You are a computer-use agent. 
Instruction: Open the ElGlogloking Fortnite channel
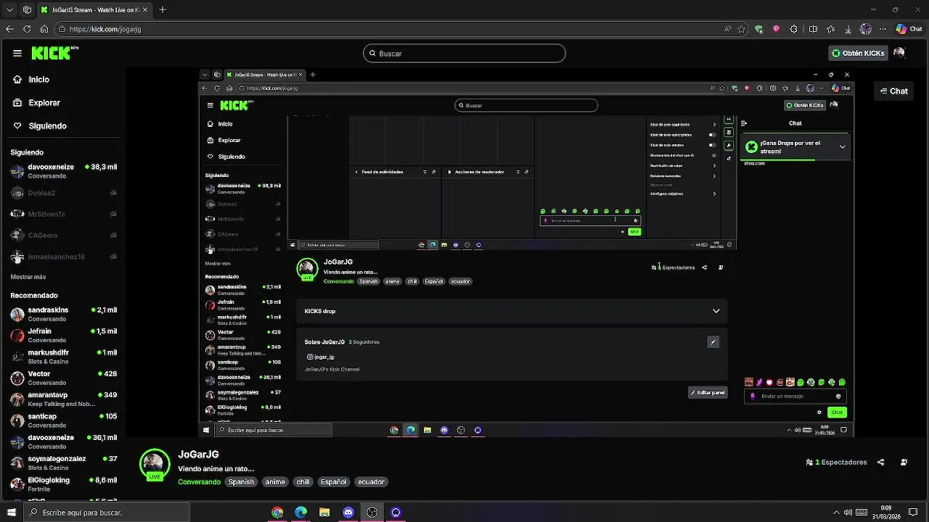[63, 484]
